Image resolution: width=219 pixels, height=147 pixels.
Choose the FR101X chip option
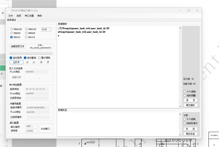point(26,37)
